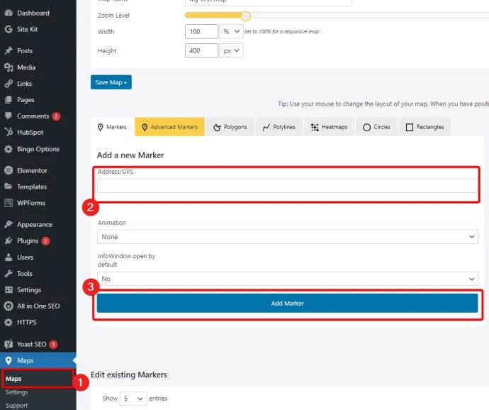
Task: Click the HubSpot sprocket icon
Action: (x=9, y=132)
